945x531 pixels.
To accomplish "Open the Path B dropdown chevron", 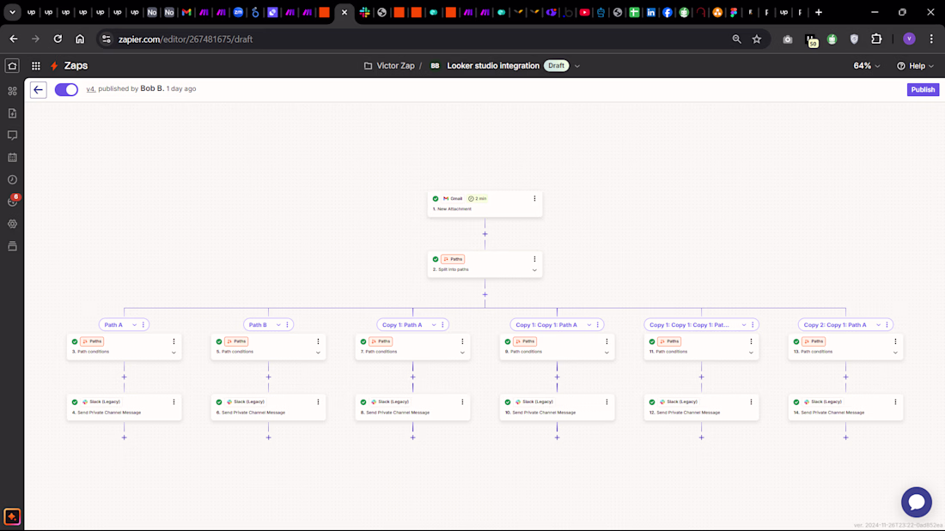I will [278, 325].
